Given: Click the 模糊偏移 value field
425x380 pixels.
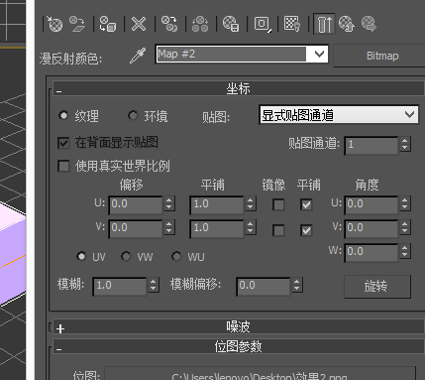Looking at the screenshot, I should click(x=264, y=286).
